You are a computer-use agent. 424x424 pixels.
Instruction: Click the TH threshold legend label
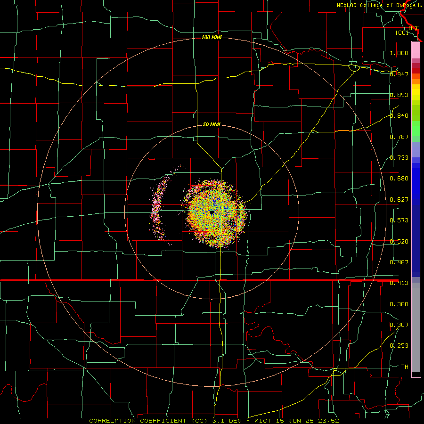[x=405, y=367]
